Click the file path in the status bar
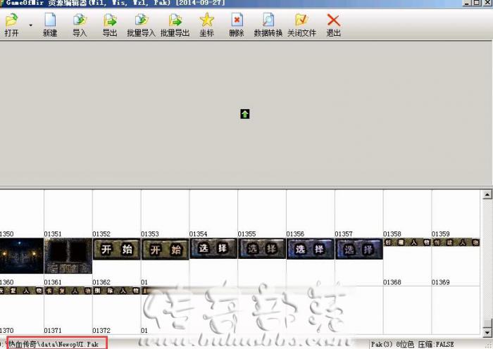 click(x=54, y=344)
